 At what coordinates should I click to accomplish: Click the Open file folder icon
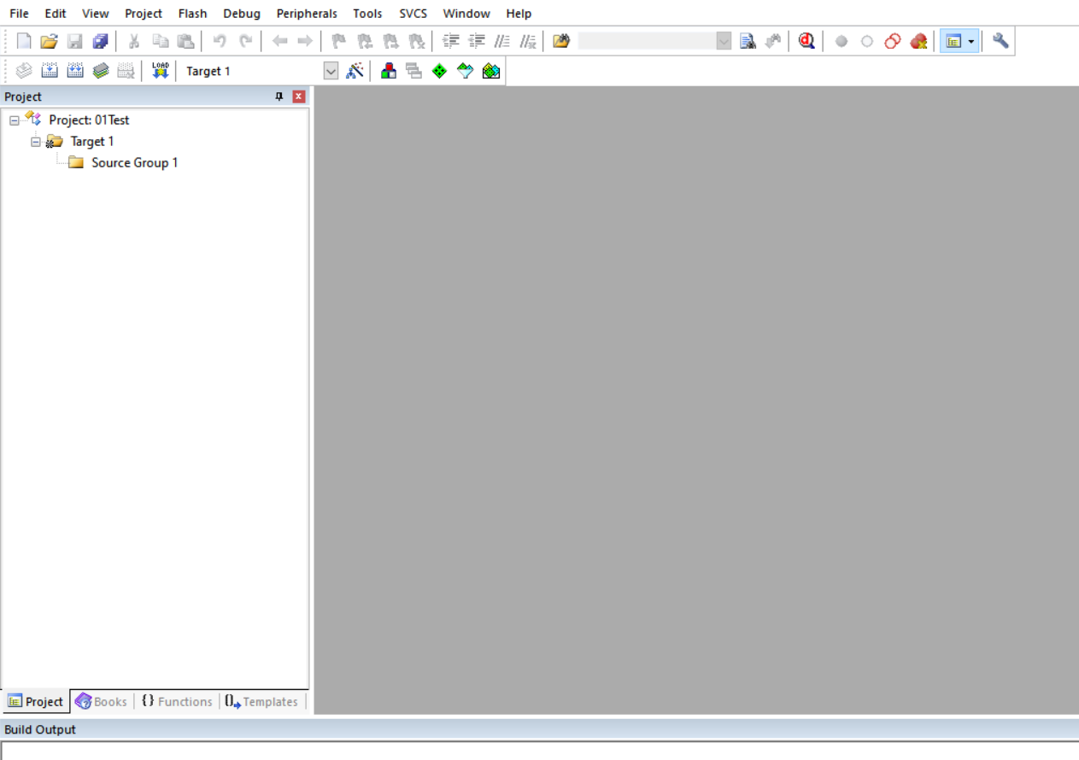(x=50, y=41)
